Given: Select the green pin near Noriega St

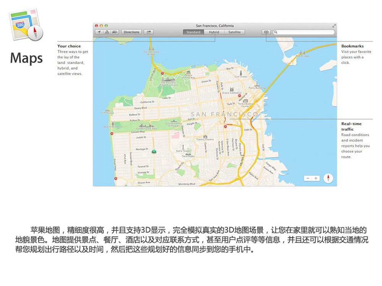Looking at the screenshot, I should 154,151.
